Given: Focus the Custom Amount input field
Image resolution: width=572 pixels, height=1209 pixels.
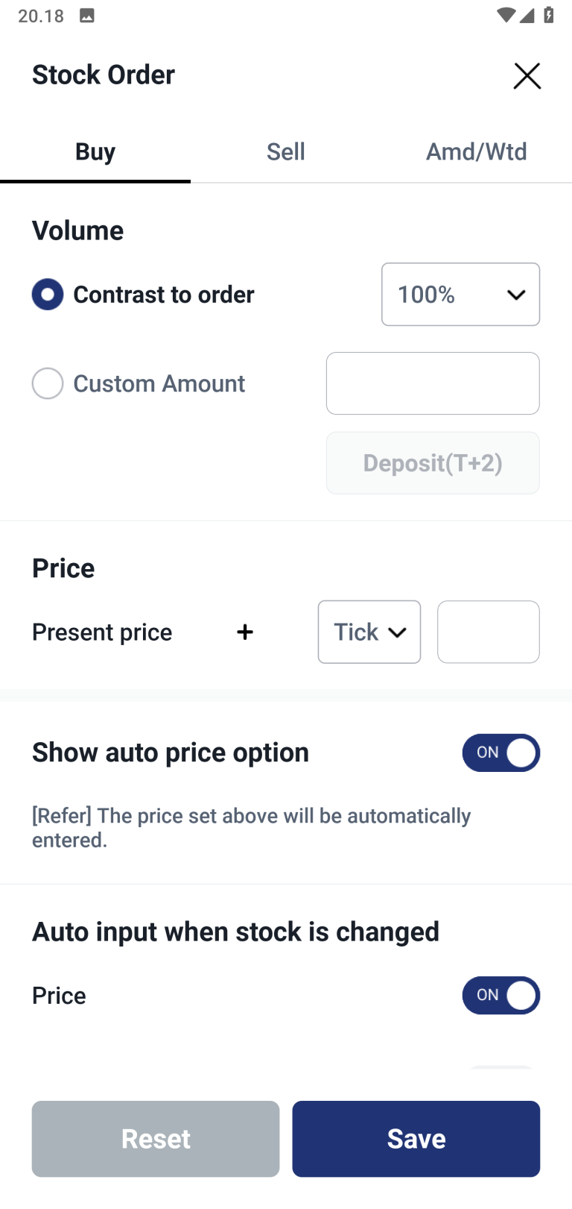Looking at the screenshot, I should (433, 383).
